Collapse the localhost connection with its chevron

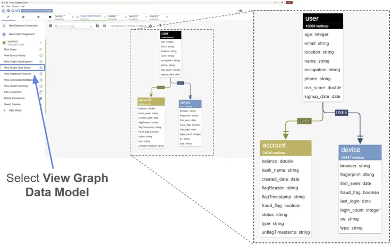tap(41, 43)
